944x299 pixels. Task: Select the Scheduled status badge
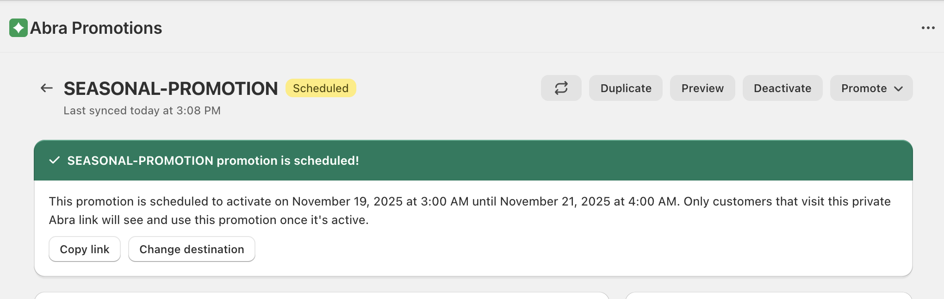pos(320,88)
